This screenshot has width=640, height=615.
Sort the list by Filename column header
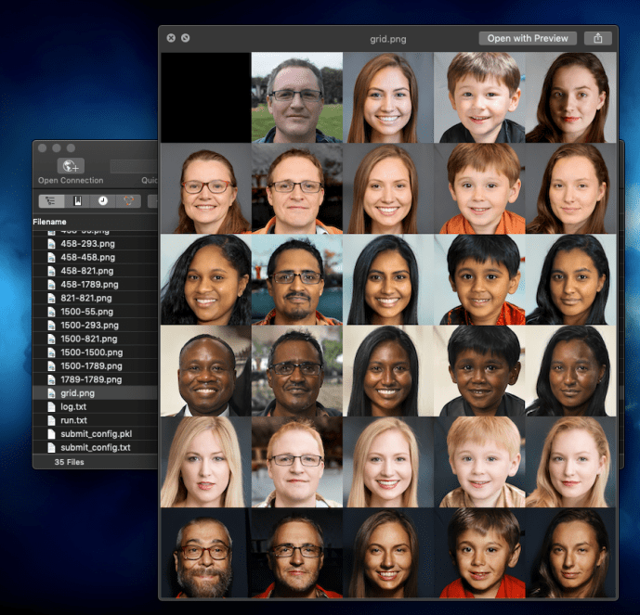tap(50, 223)
